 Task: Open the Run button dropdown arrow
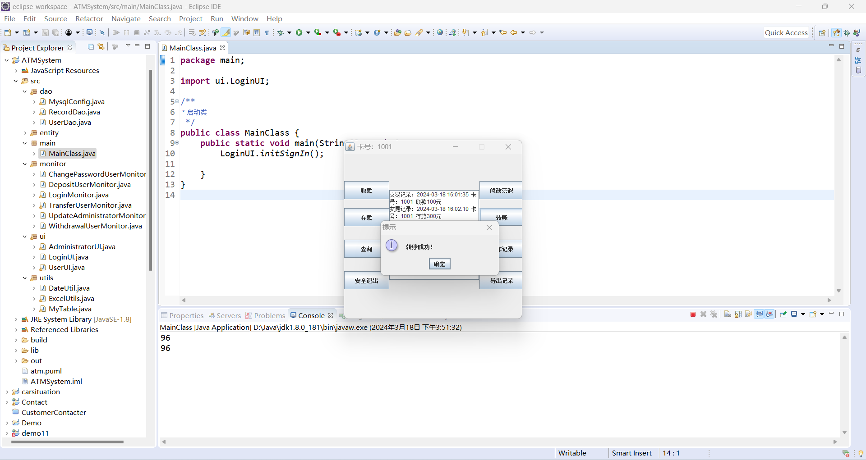point(309,32)
